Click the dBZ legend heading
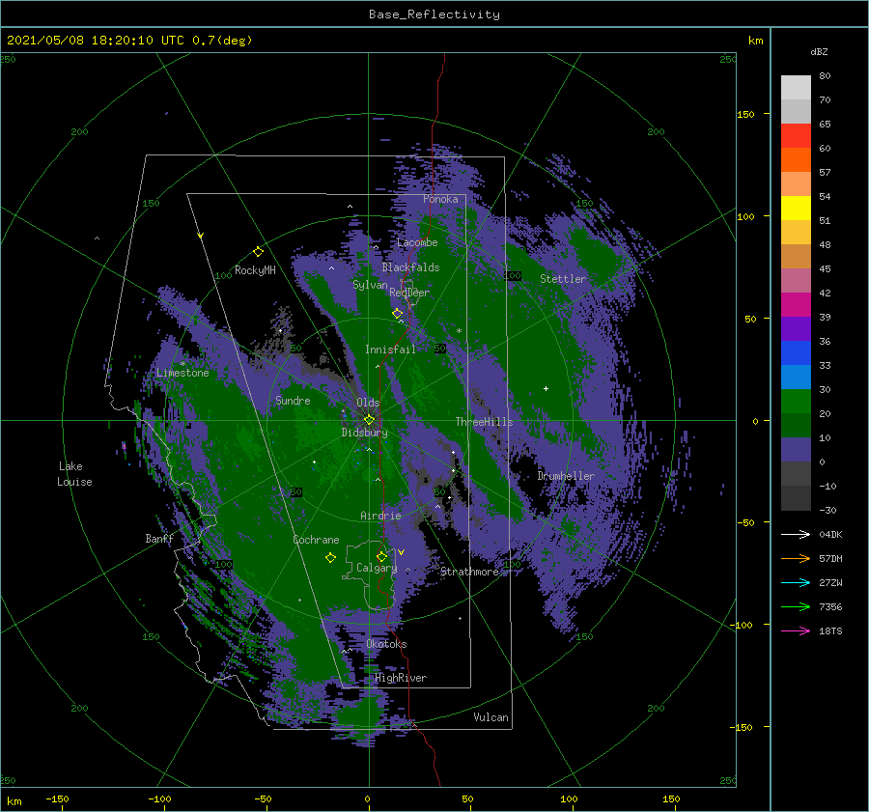 click(x=819, y=52)
